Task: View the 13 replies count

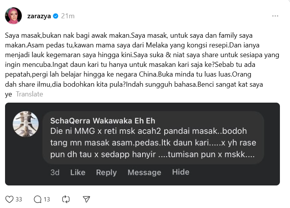Action: coord(47,199)
